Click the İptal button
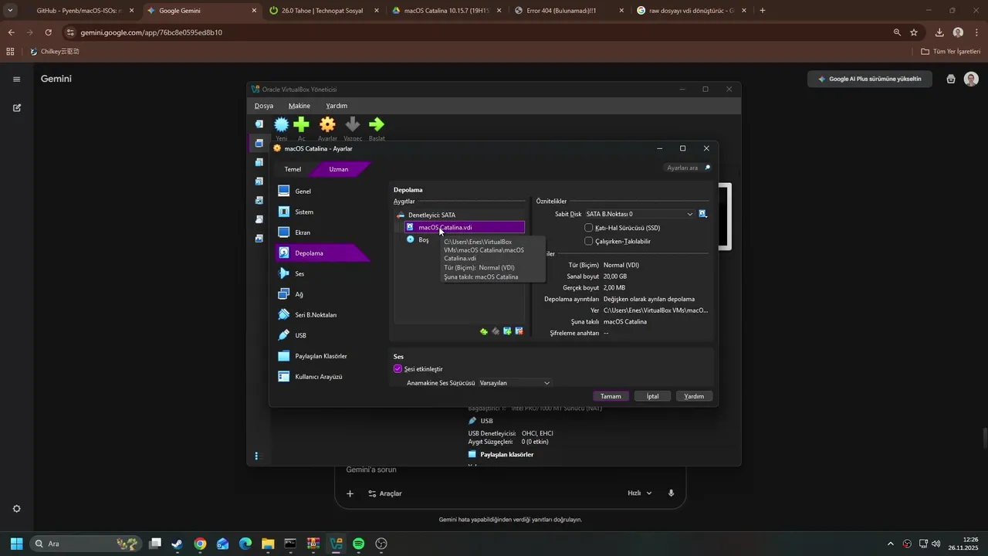This screenshot has height=556, width=988. coord(652,396)
